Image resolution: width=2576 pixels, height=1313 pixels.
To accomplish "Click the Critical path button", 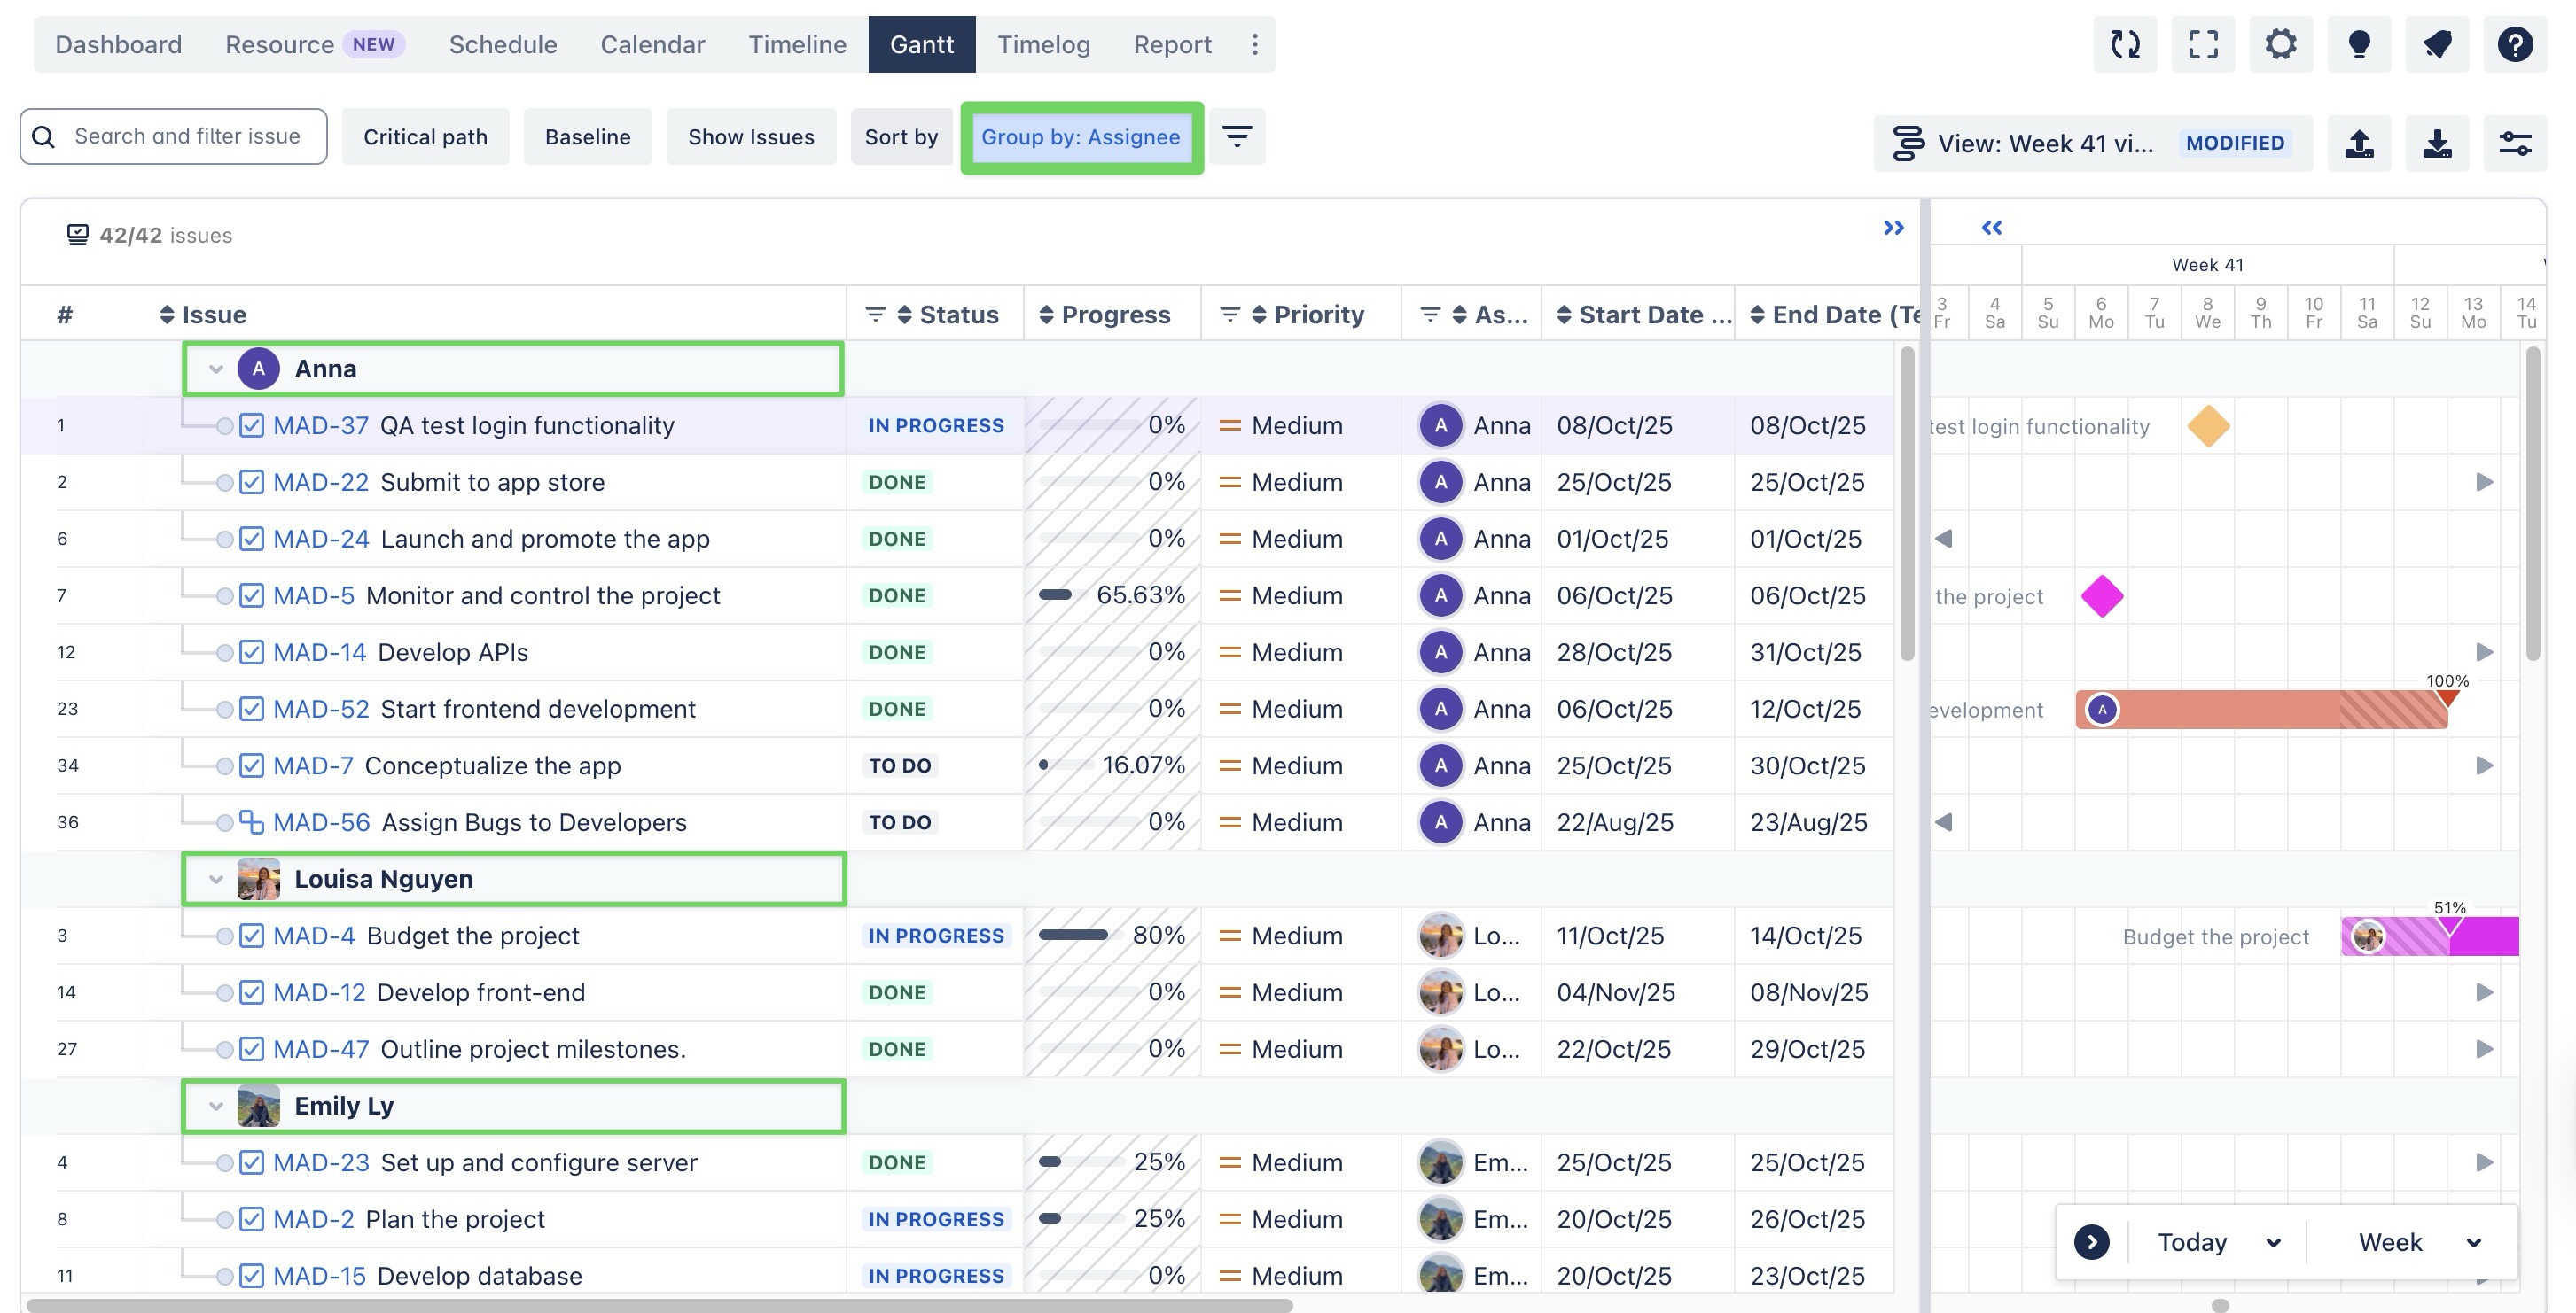I will tap(425, 137).
